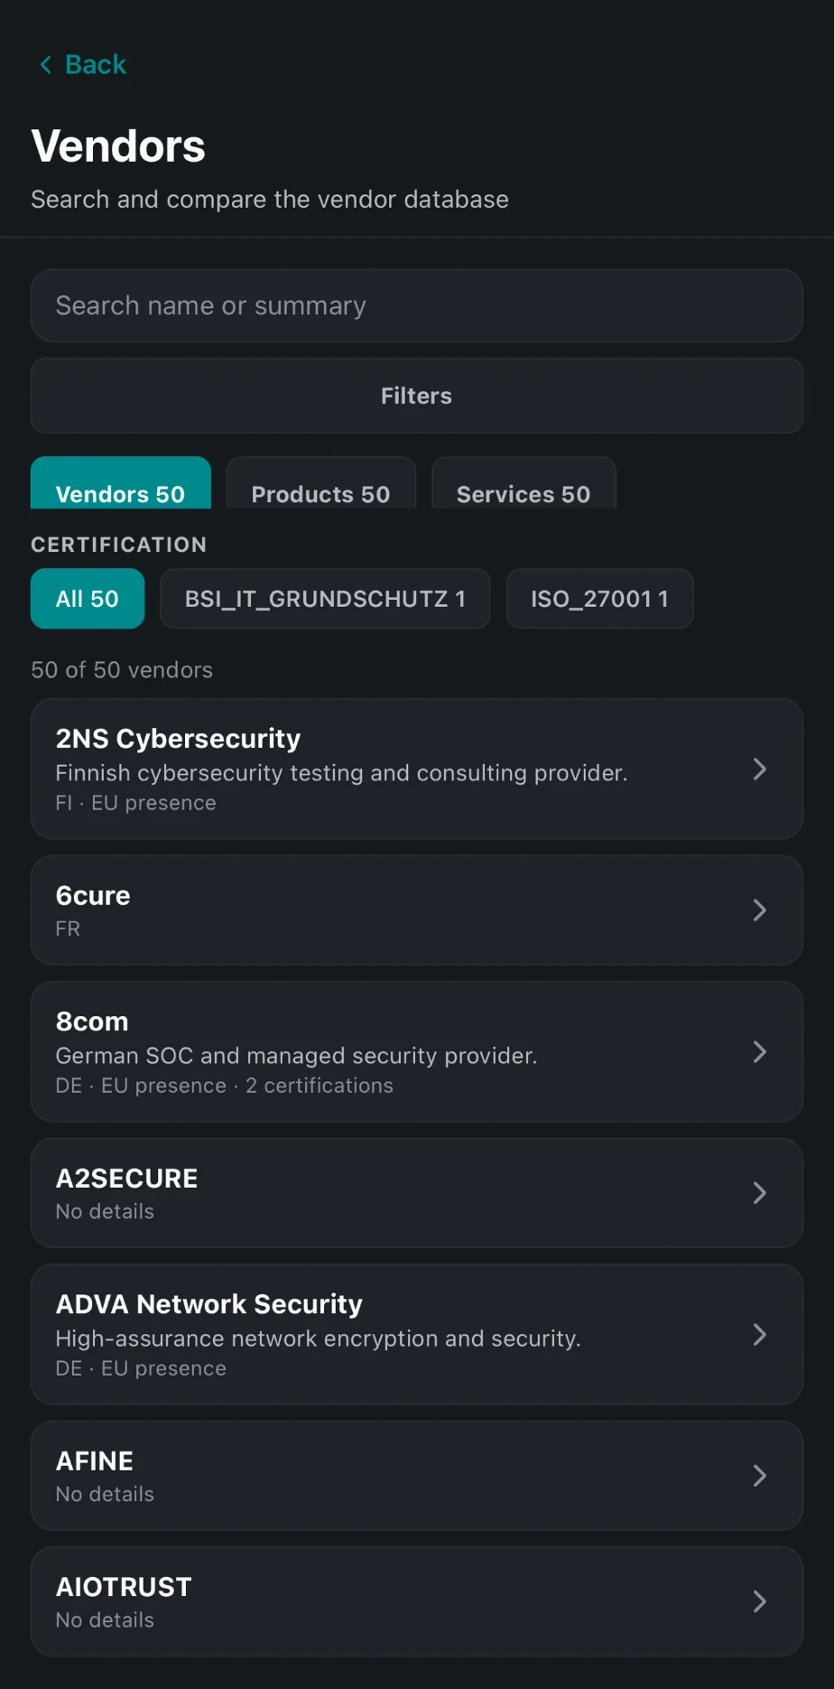Click the German SOC and managed security text
This screenshot has width=834, height=1689.
coord(296,1056)
